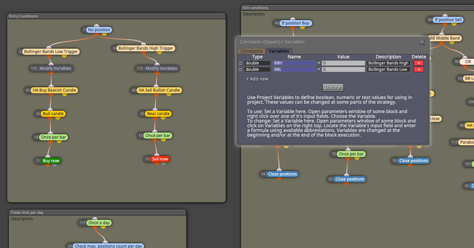Screen dimensions: 474x248
Task: Open the type field for BBH
Action: pyautogui.click(x=257, y=63)
